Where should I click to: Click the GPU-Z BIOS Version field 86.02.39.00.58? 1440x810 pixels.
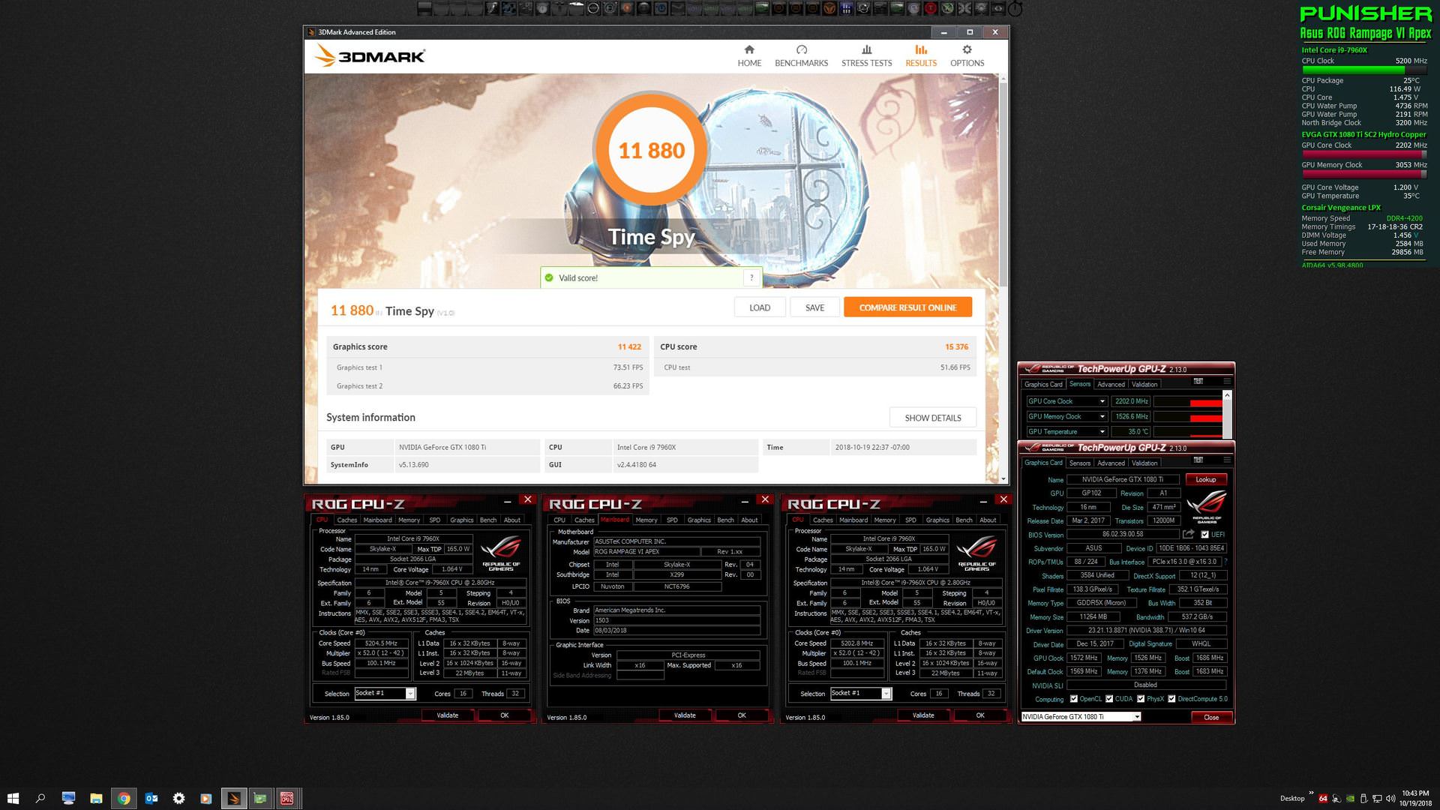1123,535
